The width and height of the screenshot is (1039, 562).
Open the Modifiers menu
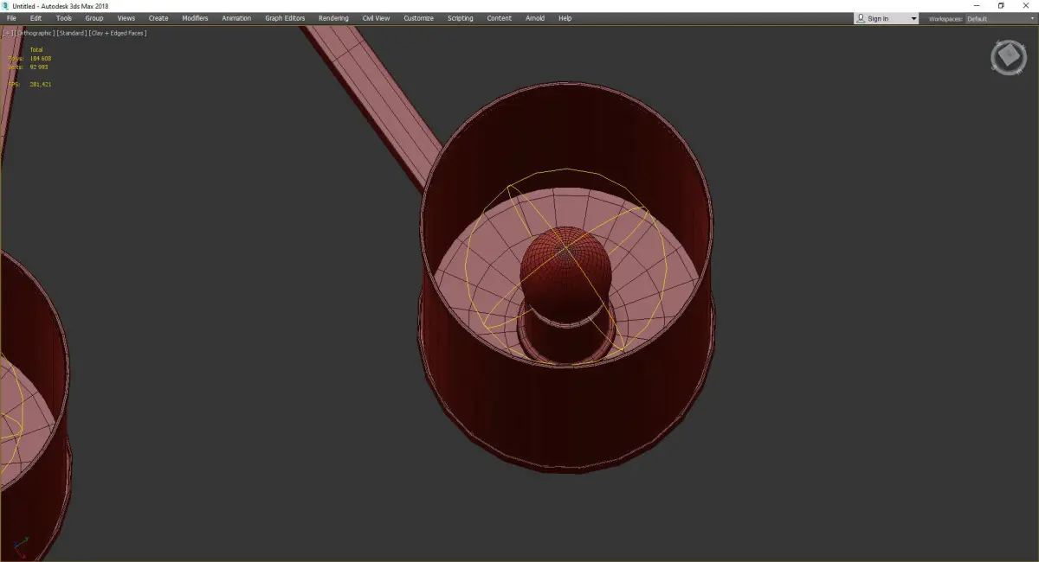195,18
